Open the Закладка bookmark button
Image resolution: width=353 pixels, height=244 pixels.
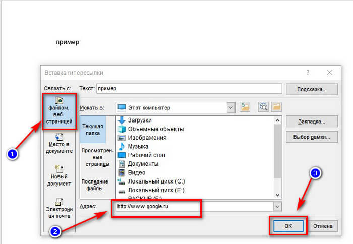(x=312, y=121)
